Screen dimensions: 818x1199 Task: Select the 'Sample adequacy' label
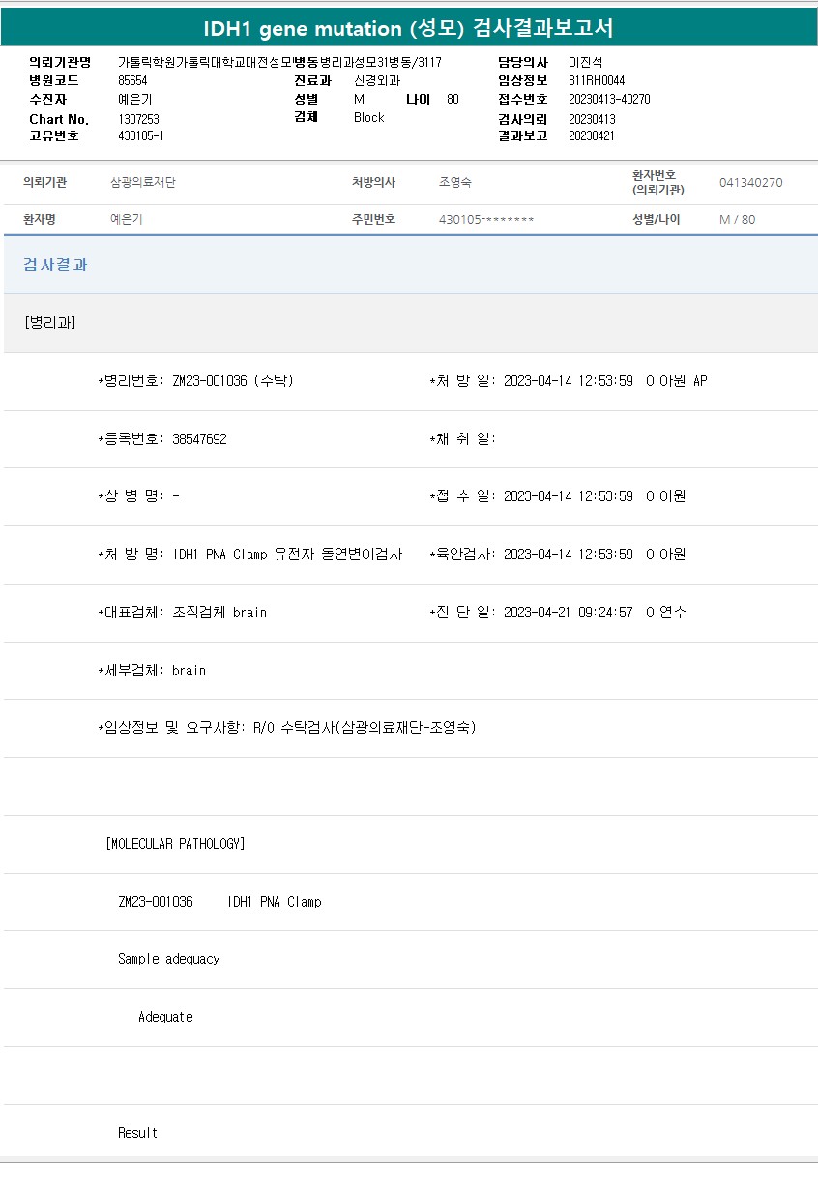point(169,959)
